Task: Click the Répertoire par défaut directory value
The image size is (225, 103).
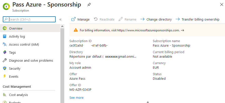Action: [103, 57]
